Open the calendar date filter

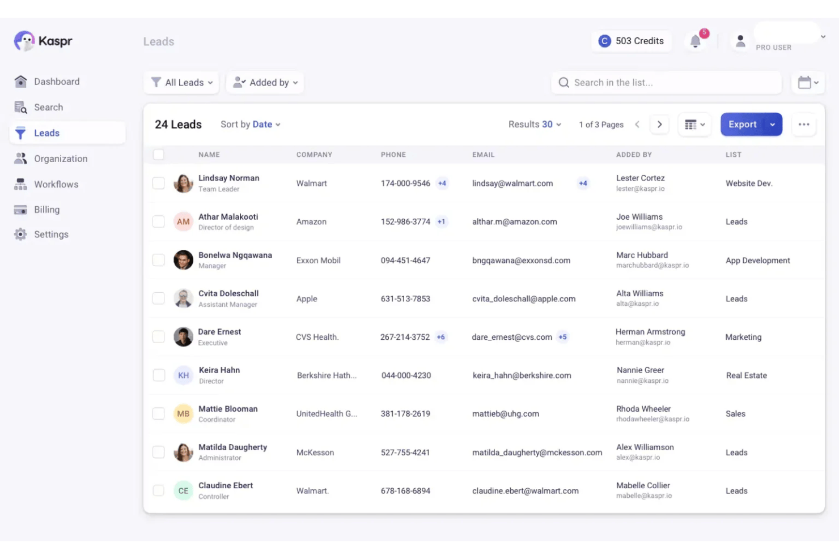pos(808,82)
